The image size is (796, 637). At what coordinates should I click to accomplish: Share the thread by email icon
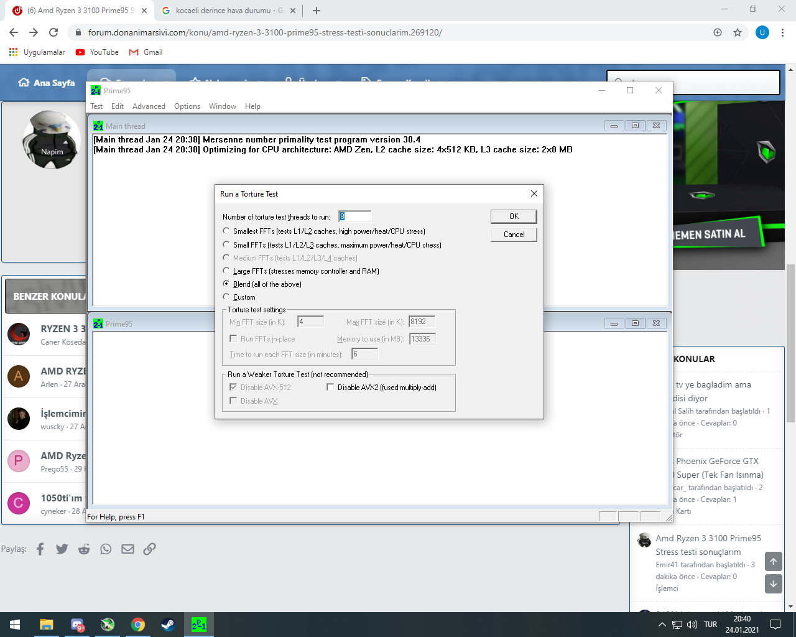coord(127,549)
